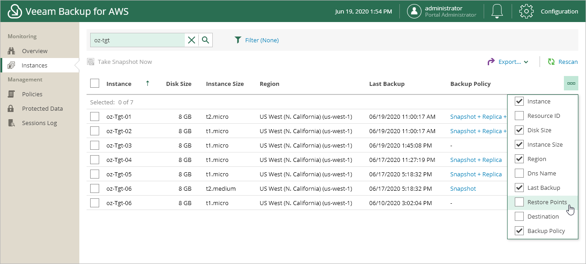This screenshot has height=264, width=586.
Task: Enable the Restore Points column checkbox
Action: [x=519, y=202]
